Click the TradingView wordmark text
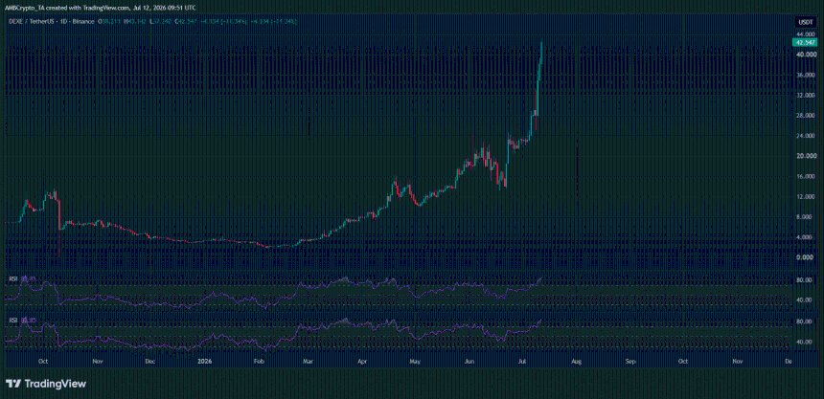 point(56,384)
